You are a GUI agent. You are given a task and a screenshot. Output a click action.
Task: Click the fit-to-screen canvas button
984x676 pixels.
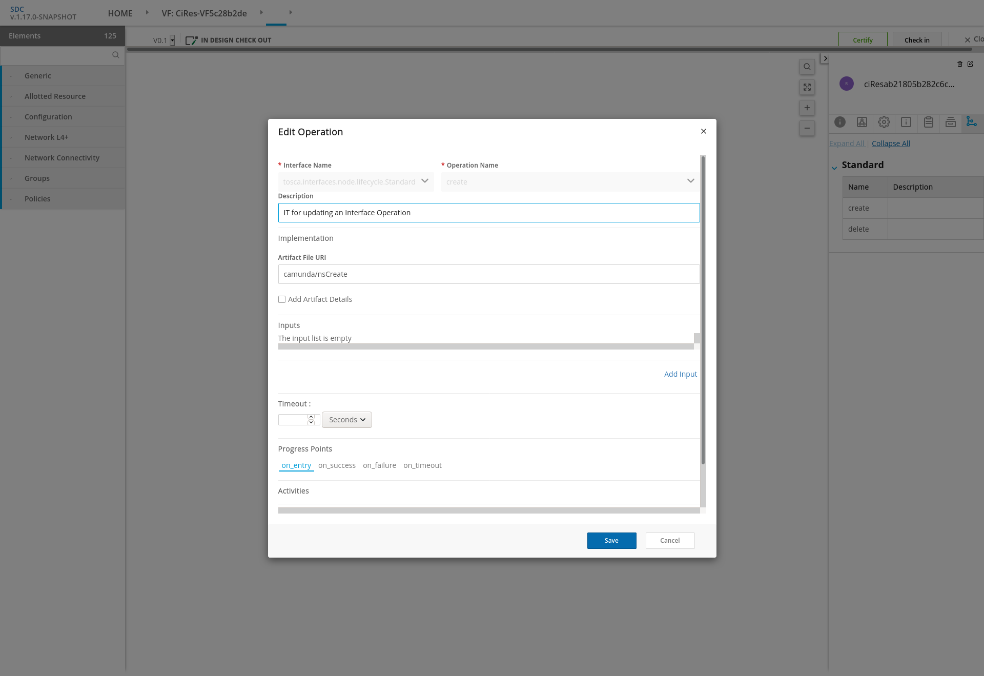(x=807, y=87)
